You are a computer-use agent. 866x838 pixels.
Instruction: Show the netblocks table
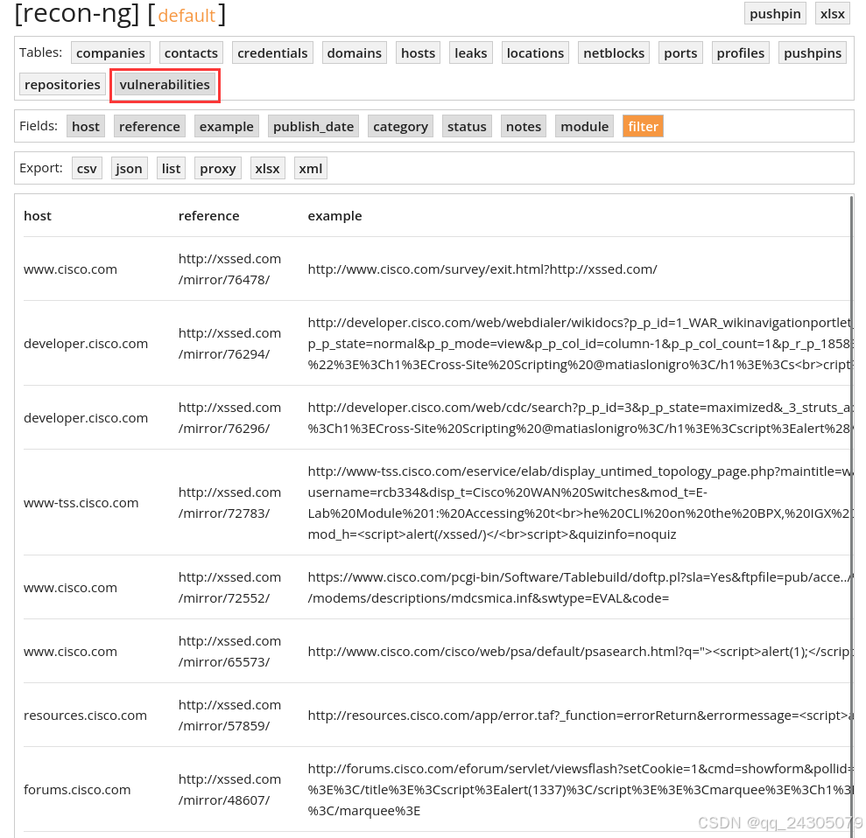(614, 53)
